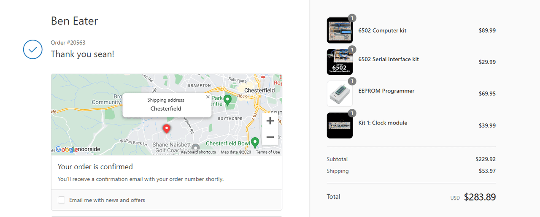The height and width of the screenshot is (217, 540).
Task: Open the map Keyboard shortcuts
Action: point(198,152)
